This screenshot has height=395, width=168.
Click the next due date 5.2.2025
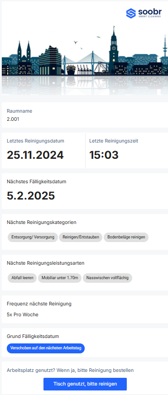pos(31,196)
